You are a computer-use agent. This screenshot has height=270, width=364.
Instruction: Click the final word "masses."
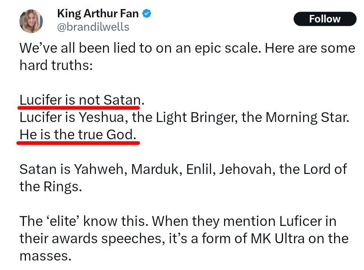click(45, 256)
